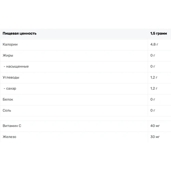Click the 'Пищевая ценность' header cell
Viewport: 171px width, 171px height.
click(x=19, y=34)
